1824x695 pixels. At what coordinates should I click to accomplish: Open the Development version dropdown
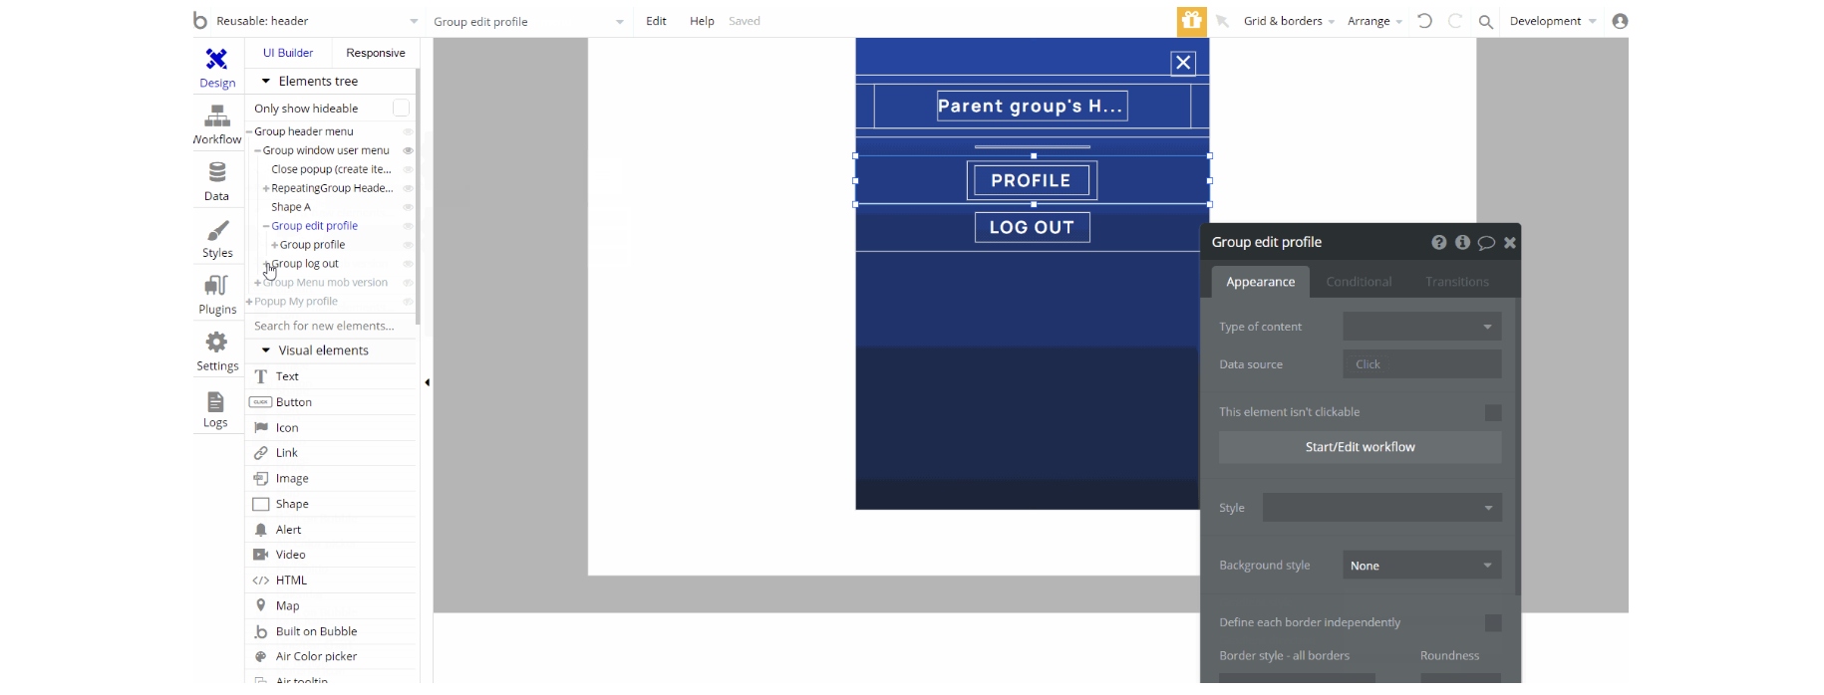click(x=1552, y=21)
